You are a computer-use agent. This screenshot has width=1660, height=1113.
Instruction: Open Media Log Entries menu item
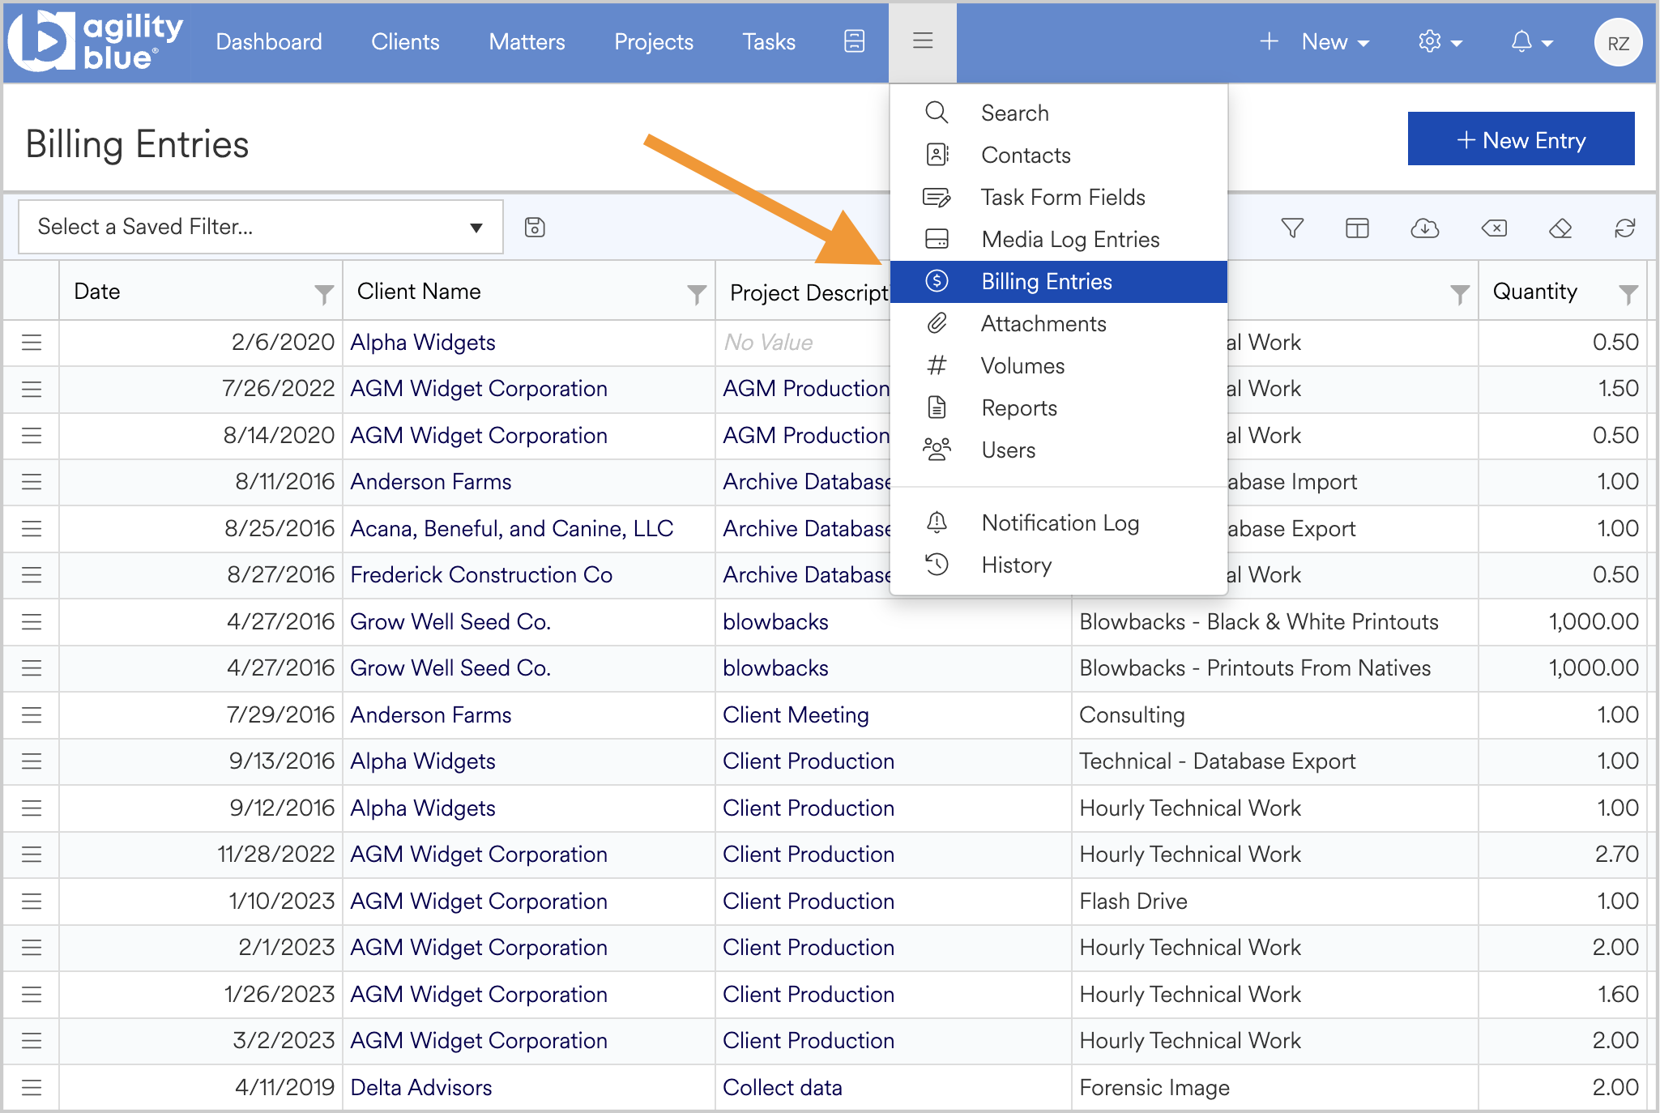point(1058,239)
